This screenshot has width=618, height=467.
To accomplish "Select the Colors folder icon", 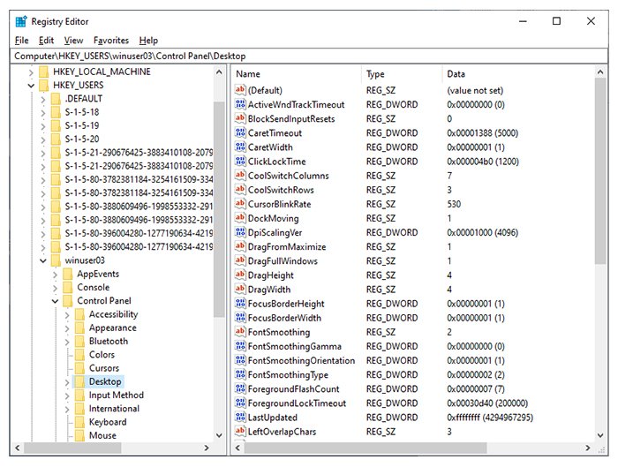I will (79, 354).
